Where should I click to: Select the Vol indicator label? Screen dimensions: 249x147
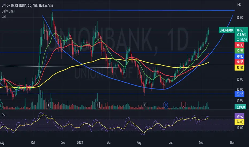pyautogui.click(x=4, y=17)
